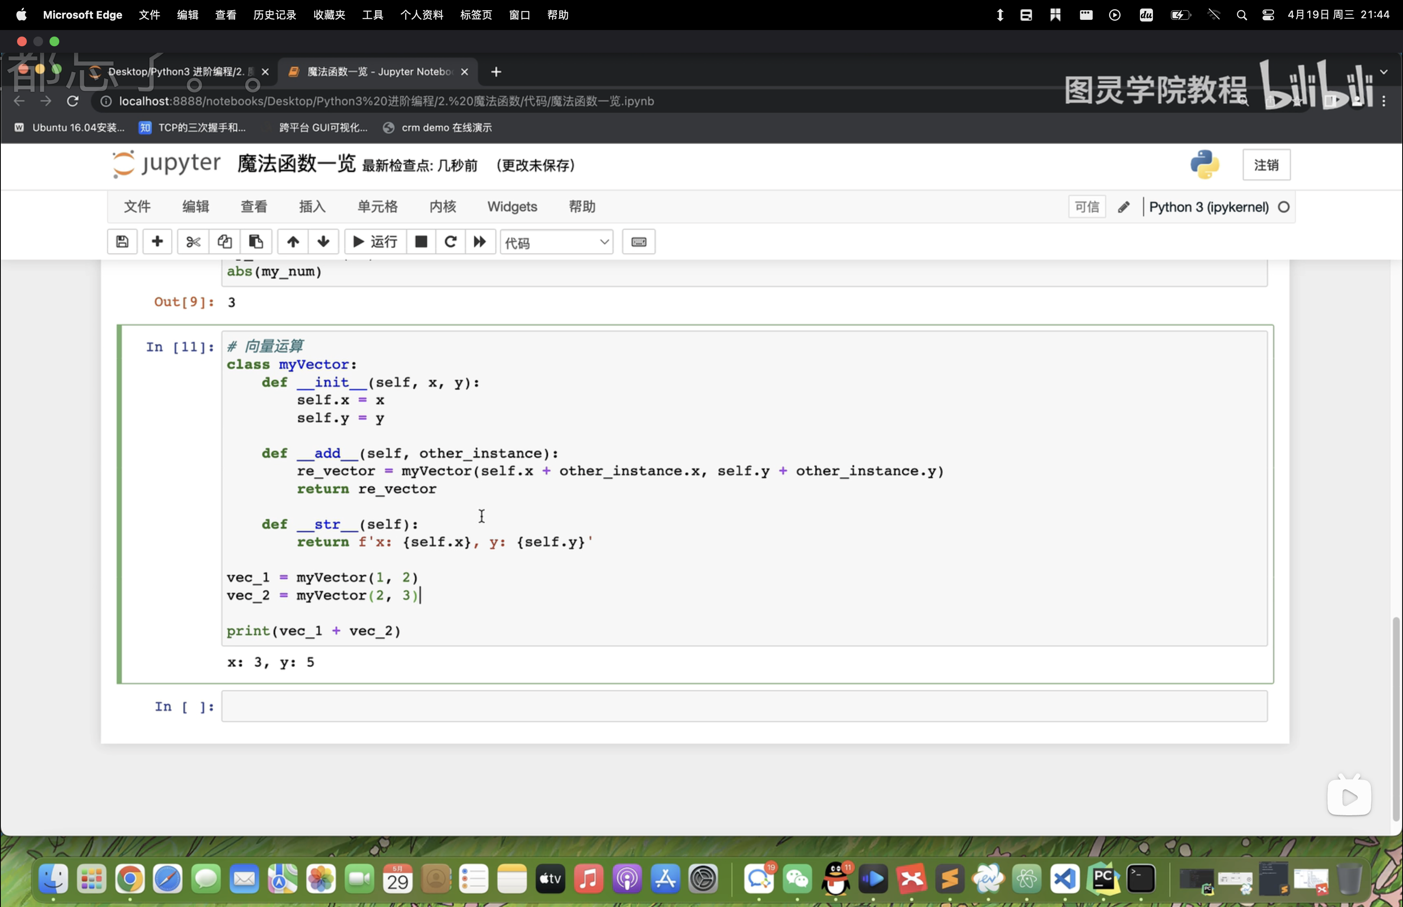The image size is (1403, 907).
Task: Open the Jupyter 帮助 menu
Action: point(582,207)
